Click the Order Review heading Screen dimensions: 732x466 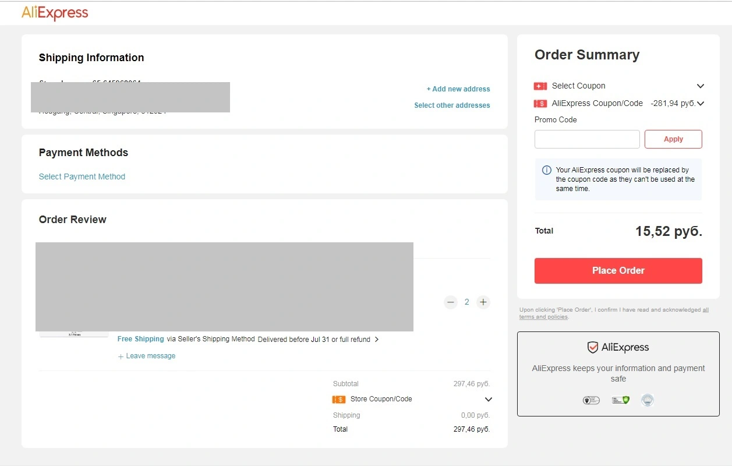pos(73,220)
